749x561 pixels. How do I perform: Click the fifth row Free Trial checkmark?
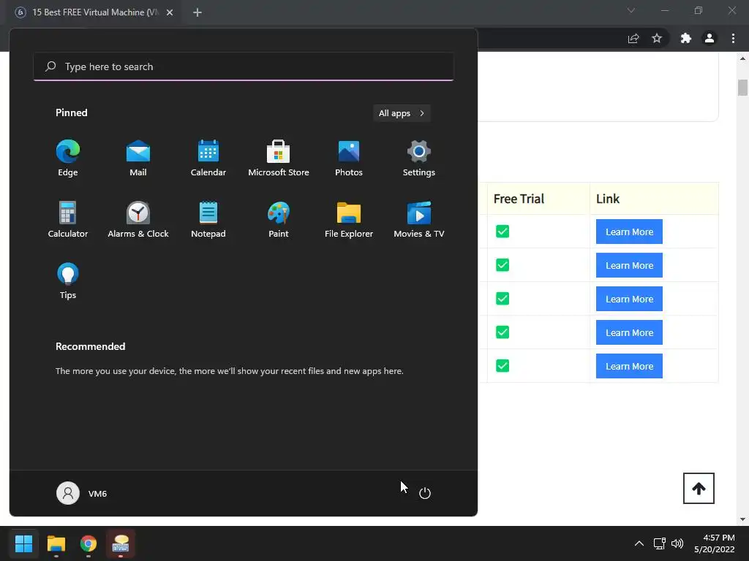[503, 366]
